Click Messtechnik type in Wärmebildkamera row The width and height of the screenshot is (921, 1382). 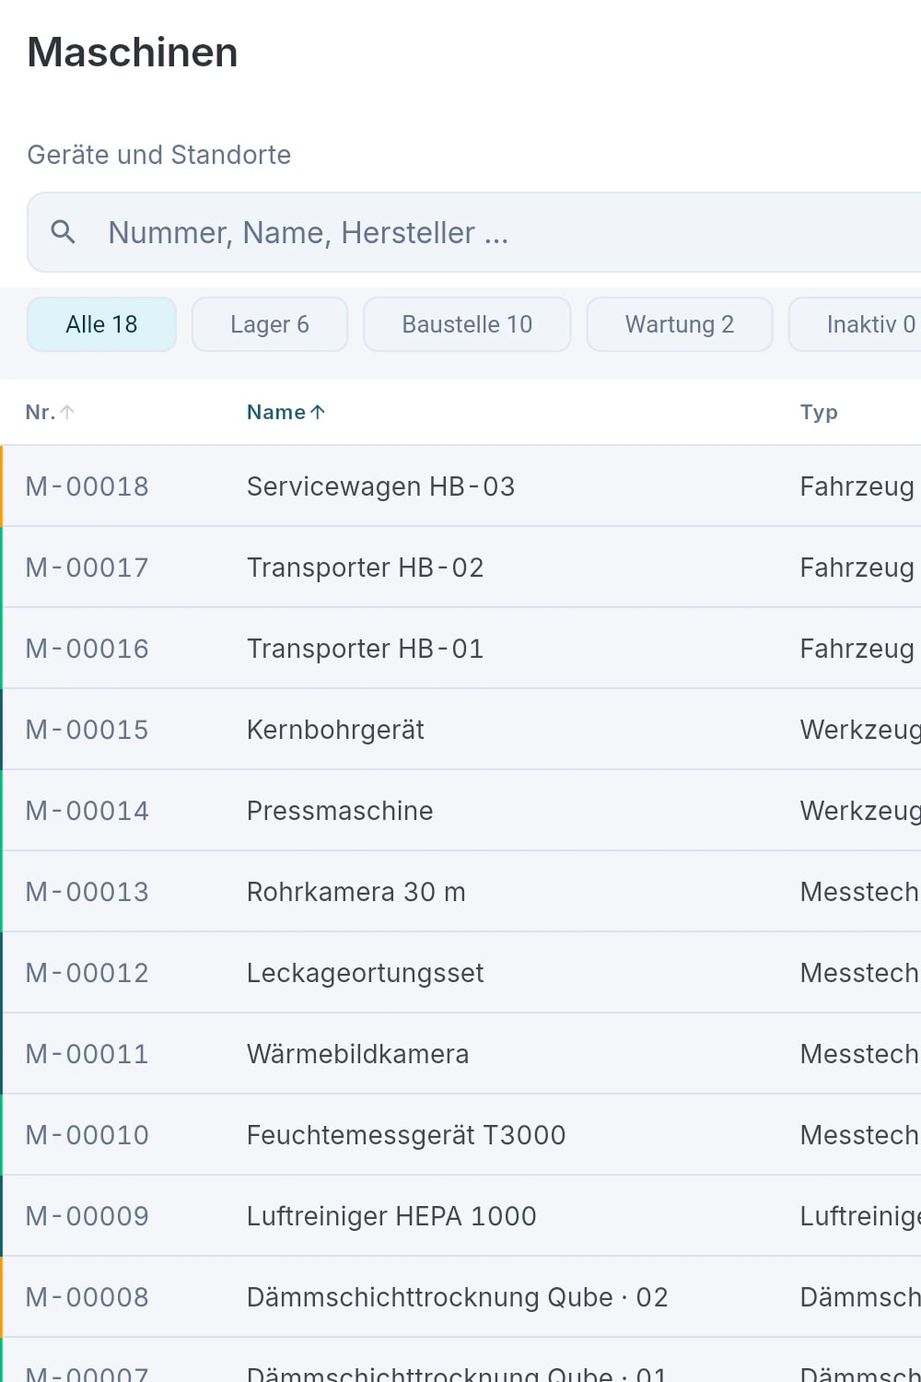tap(860, 1054)
